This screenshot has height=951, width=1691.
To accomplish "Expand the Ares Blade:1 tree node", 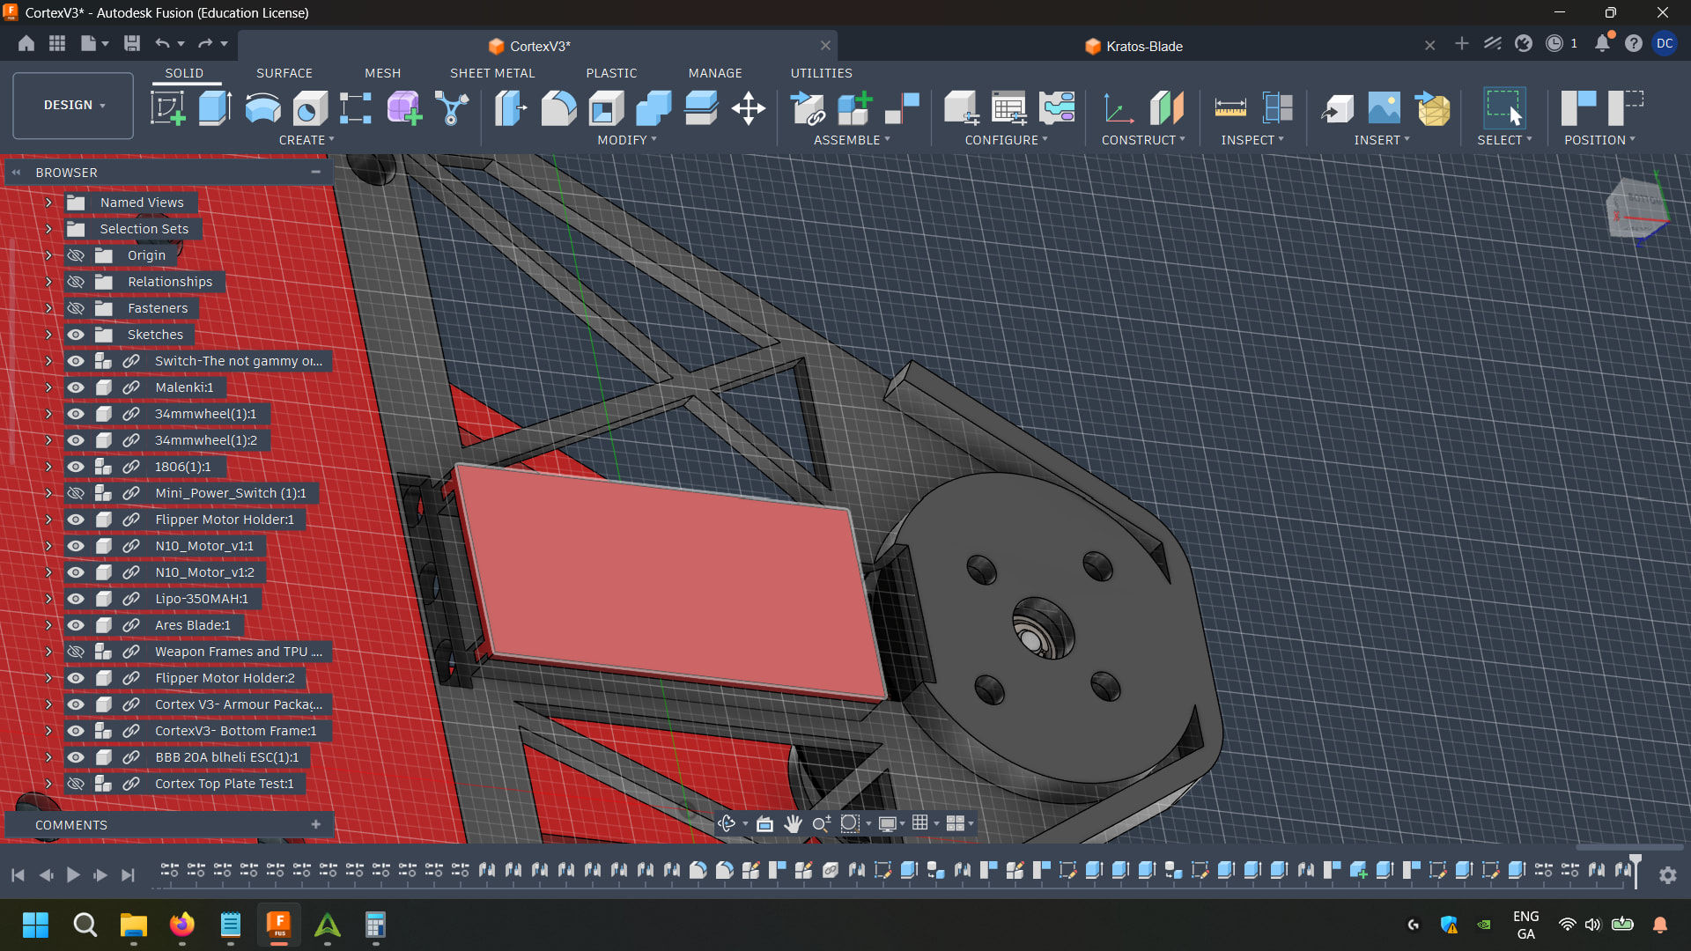I will coord(48,625).
